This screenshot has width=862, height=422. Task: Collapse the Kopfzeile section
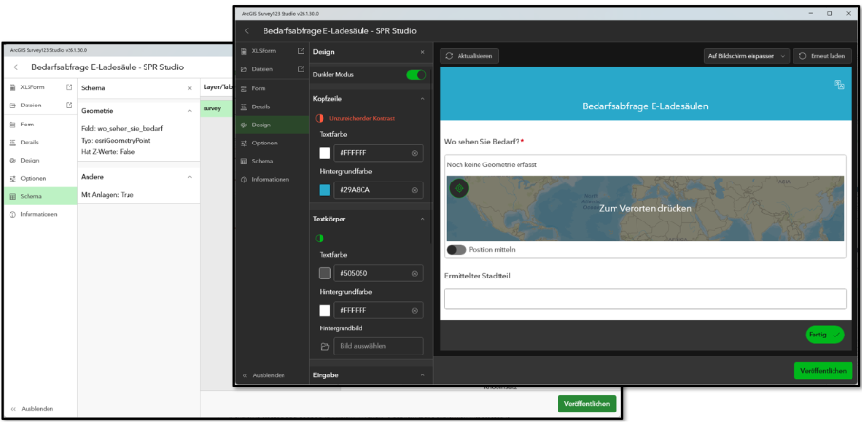tap(422, 98)
